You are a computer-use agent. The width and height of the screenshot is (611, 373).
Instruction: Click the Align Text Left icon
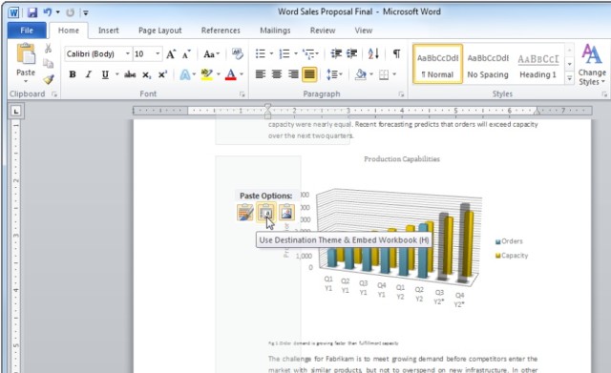[261, 74]
